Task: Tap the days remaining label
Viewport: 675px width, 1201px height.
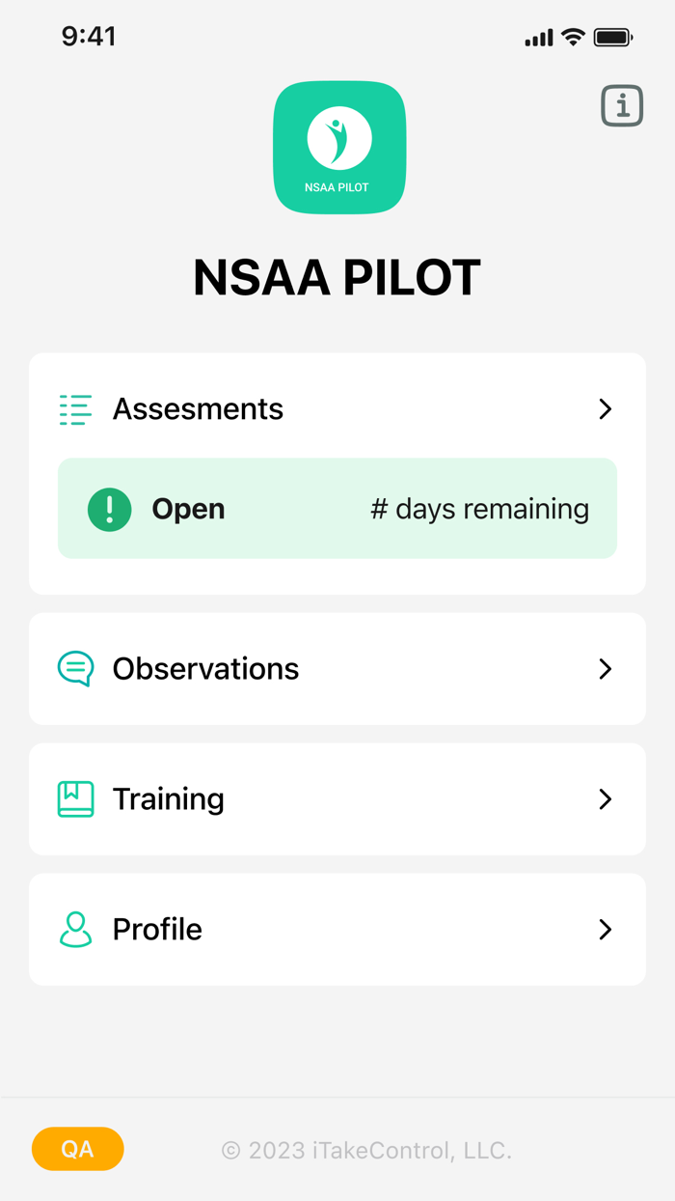Action: point(479,509)
